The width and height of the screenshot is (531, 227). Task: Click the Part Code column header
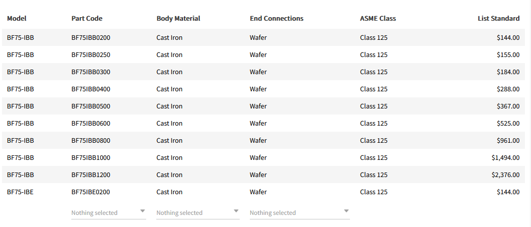[87, 19]
